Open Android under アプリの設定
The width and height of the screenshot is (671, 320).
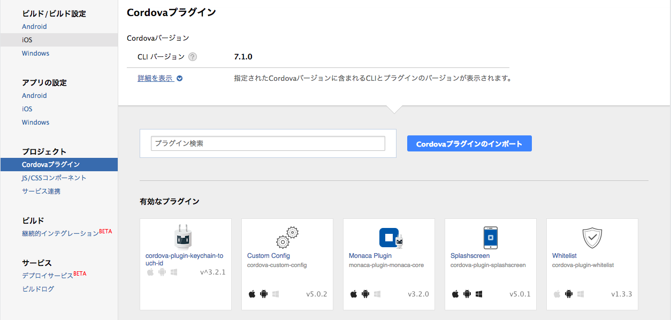coord(34,95)
